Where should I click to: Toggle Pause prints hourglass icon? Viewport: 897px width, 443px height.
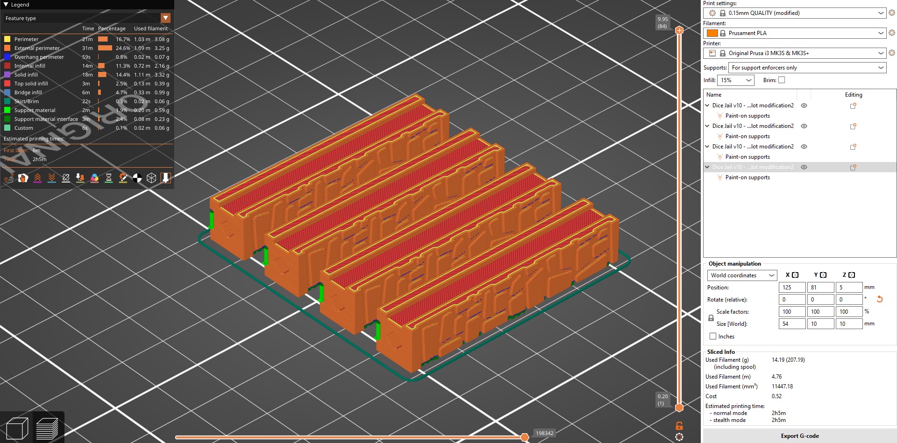pyautogui.click(x=109, y=178)
